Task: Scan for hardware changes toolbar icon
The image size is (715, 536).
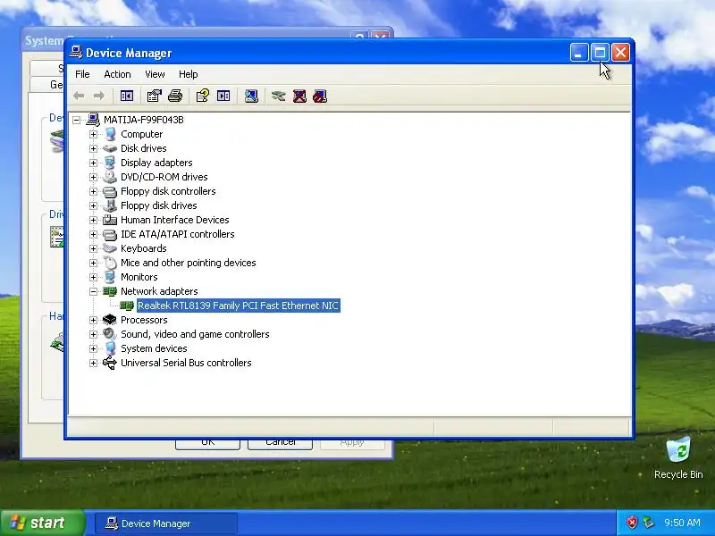Action: pyautogui.click(x=251, y=96)
